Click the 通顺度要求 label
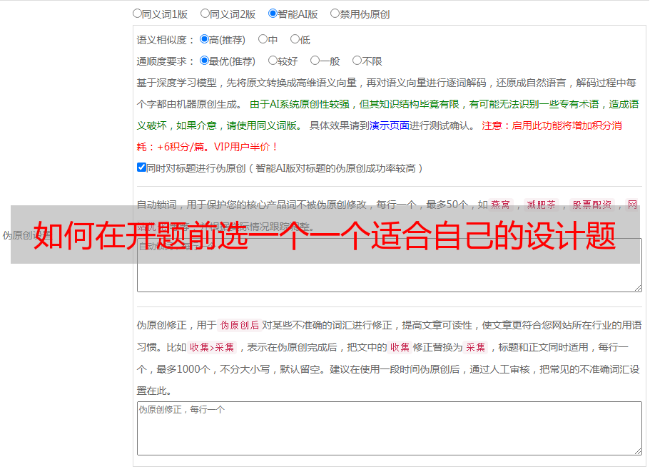The width and height of the screenshot is (650, 469). click(166, 61)
